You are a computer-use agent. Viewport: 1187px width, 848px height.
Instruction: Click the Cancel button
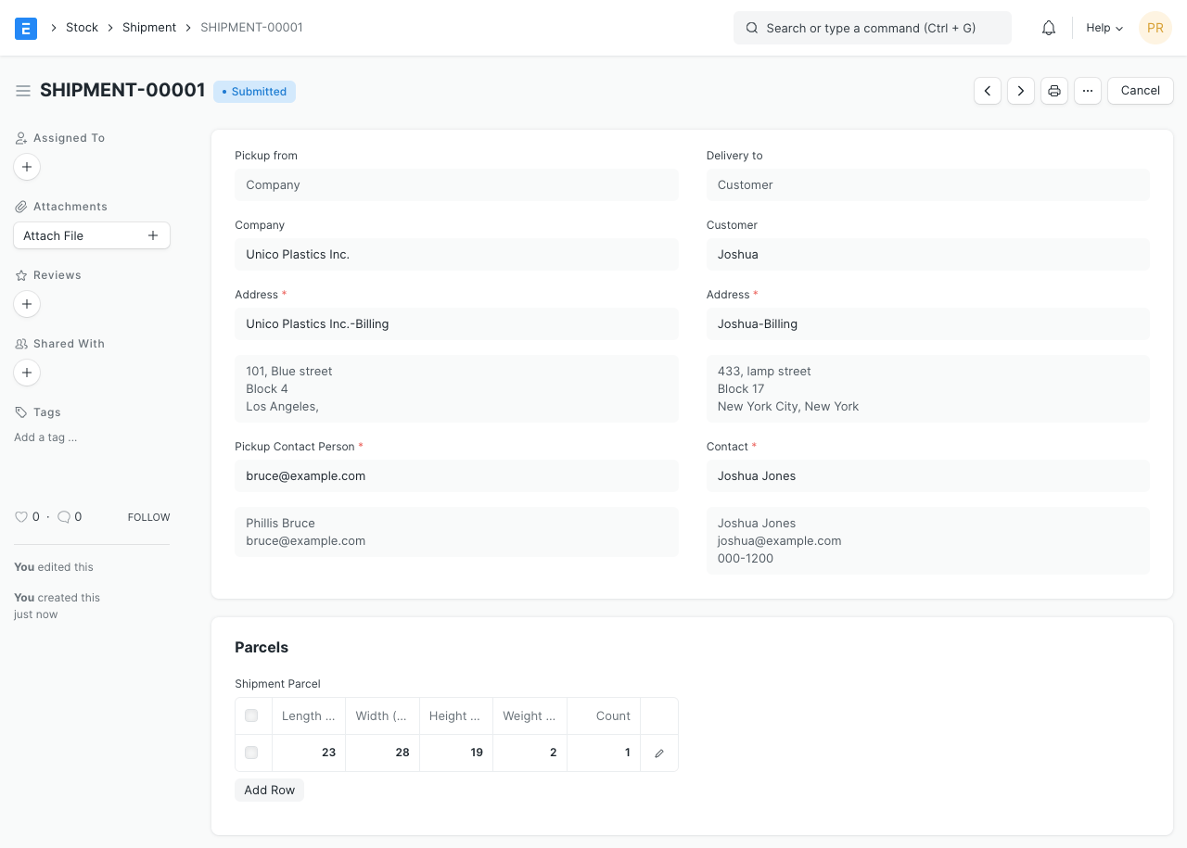click(1140, 91)
